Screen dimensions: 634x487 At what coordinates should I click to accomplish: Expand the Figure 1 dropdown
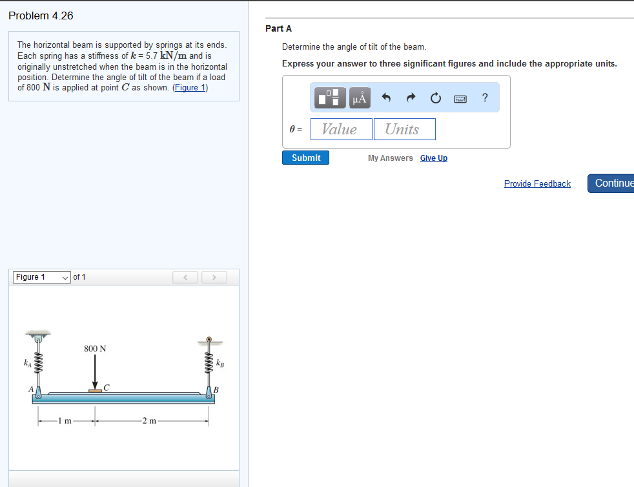click(42, 277)
